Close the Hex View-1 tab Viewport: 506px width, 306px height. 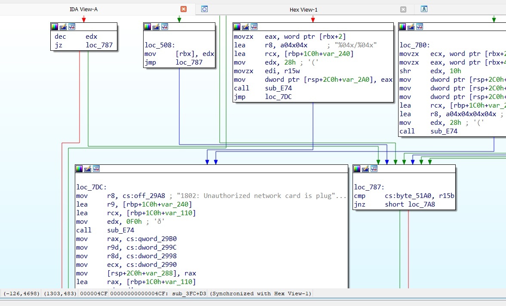tap(403, 9)
